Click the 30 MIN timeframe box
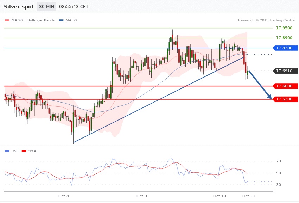 (45, 7)
